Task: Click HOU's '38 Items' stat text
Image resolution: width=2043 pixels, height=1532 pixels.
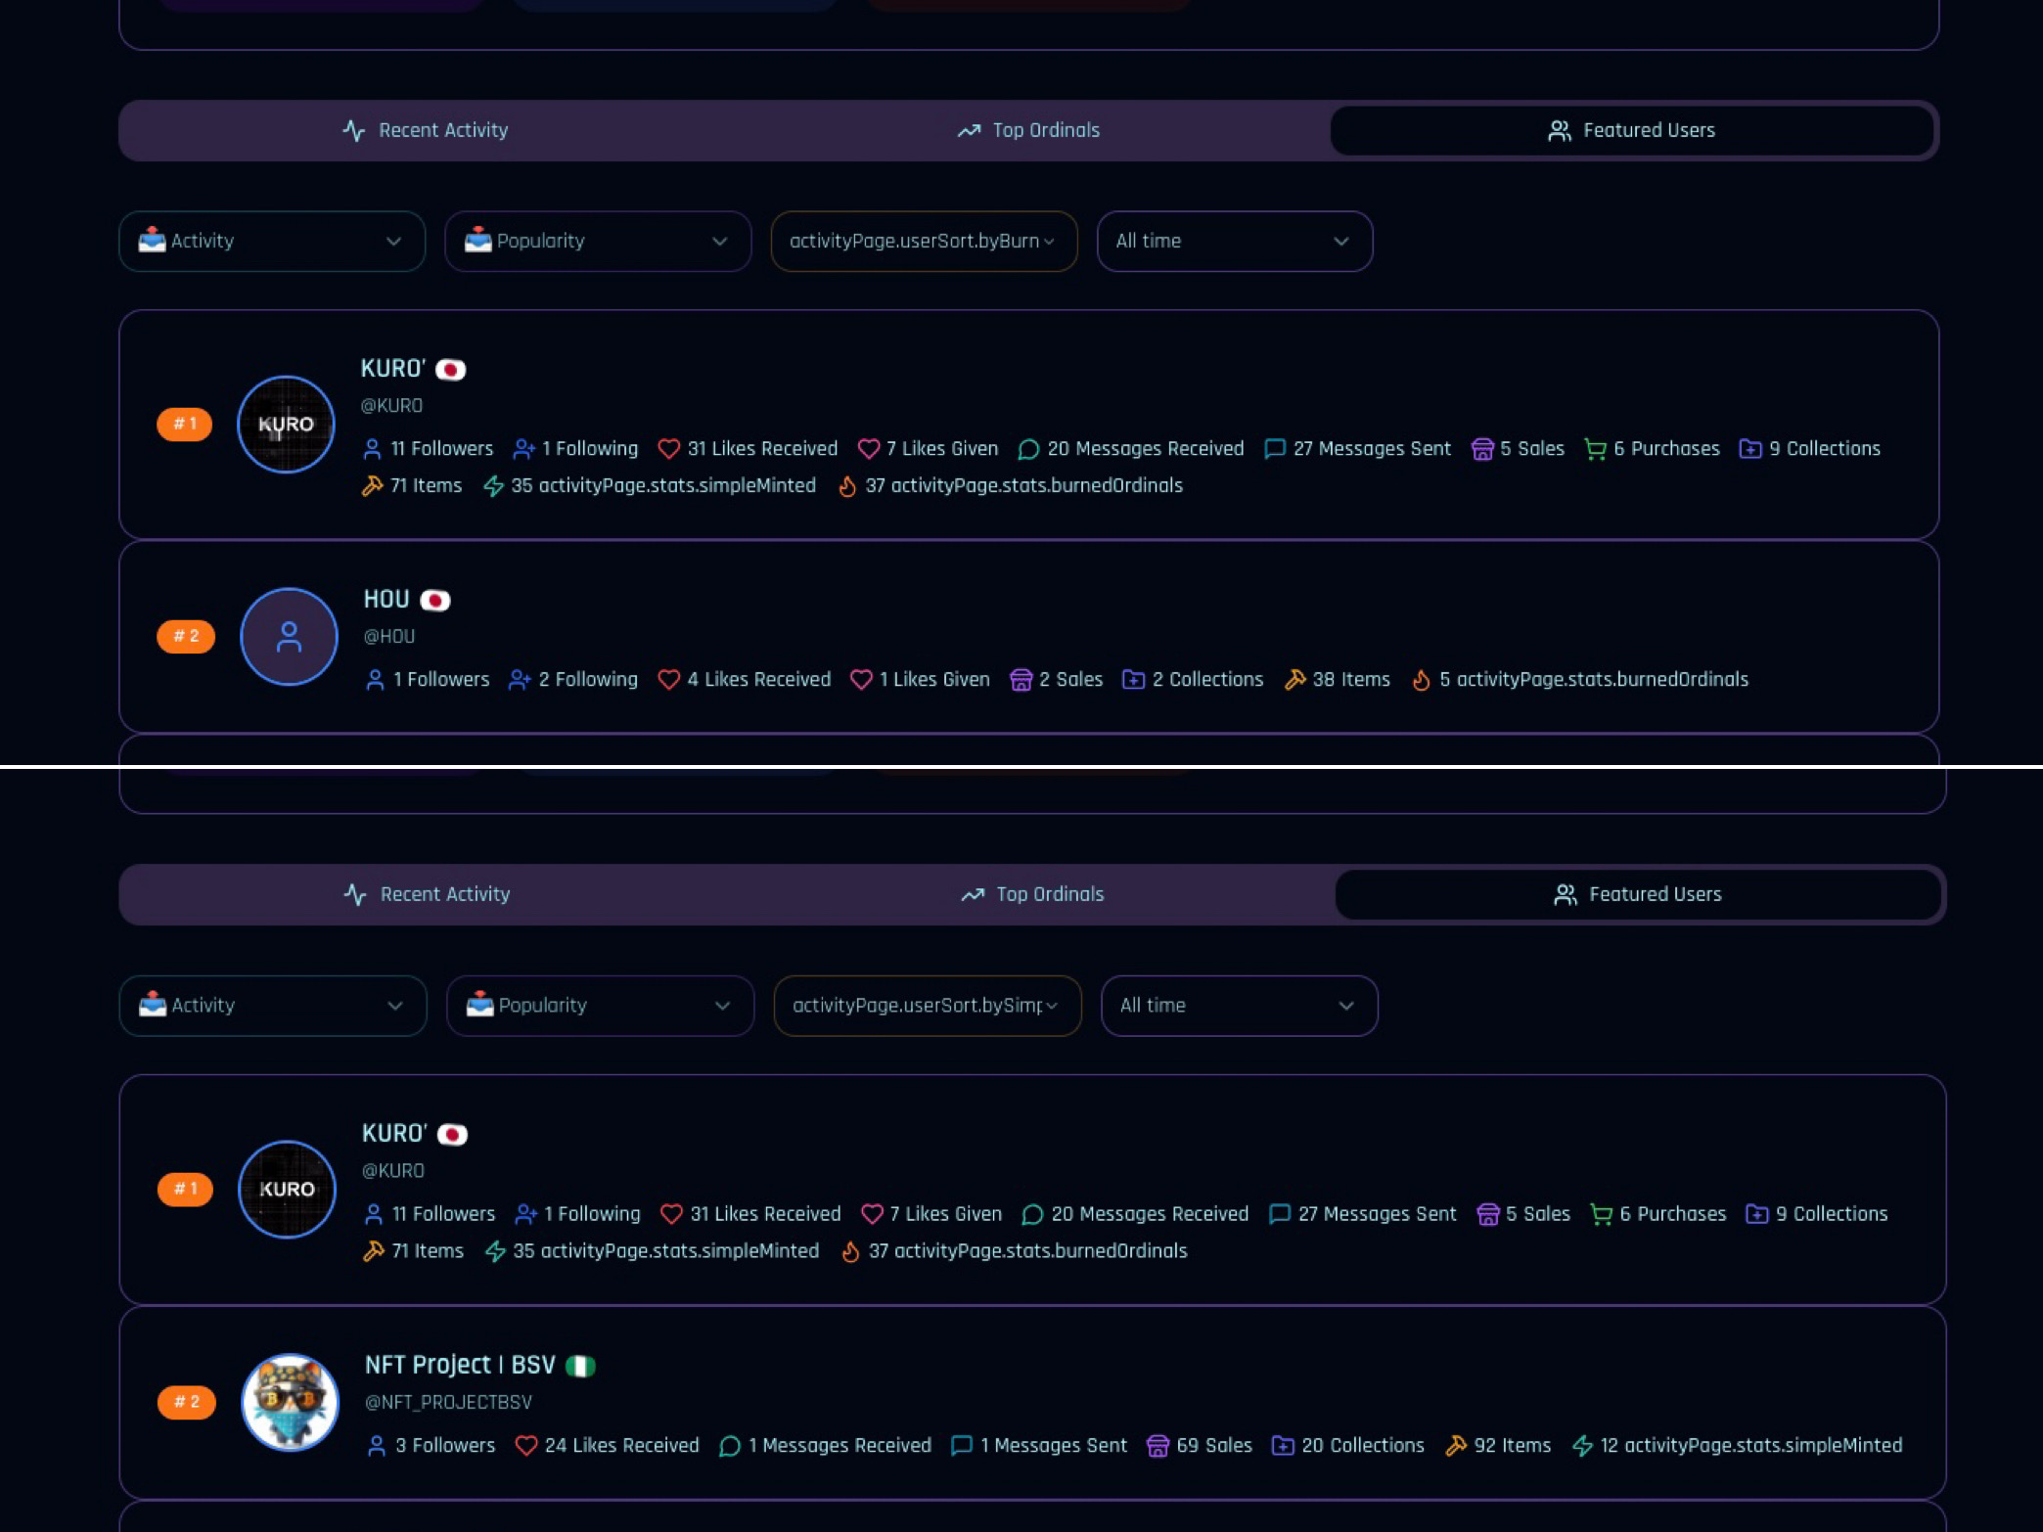Action: tap(1351, 679)
